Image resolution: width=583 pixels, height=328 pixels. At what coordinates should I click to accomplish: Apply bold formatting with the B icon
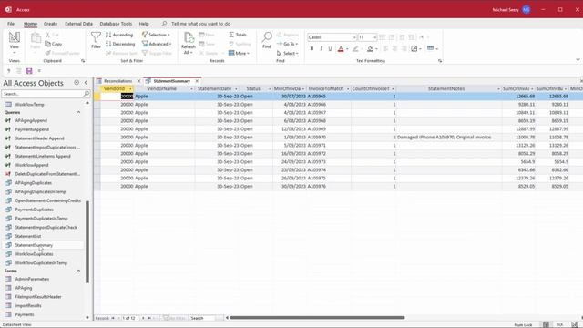(312, 48)
